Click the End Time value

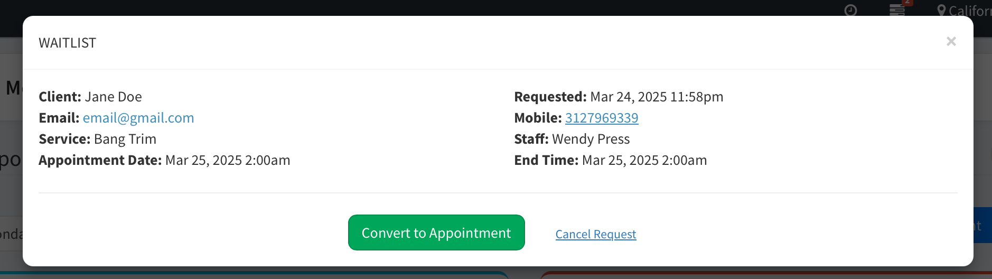[644, 160]
